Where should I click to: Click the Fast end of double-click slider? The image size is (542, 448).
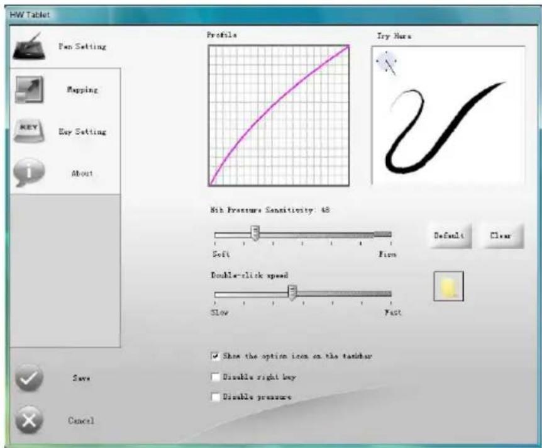point(393,313)
